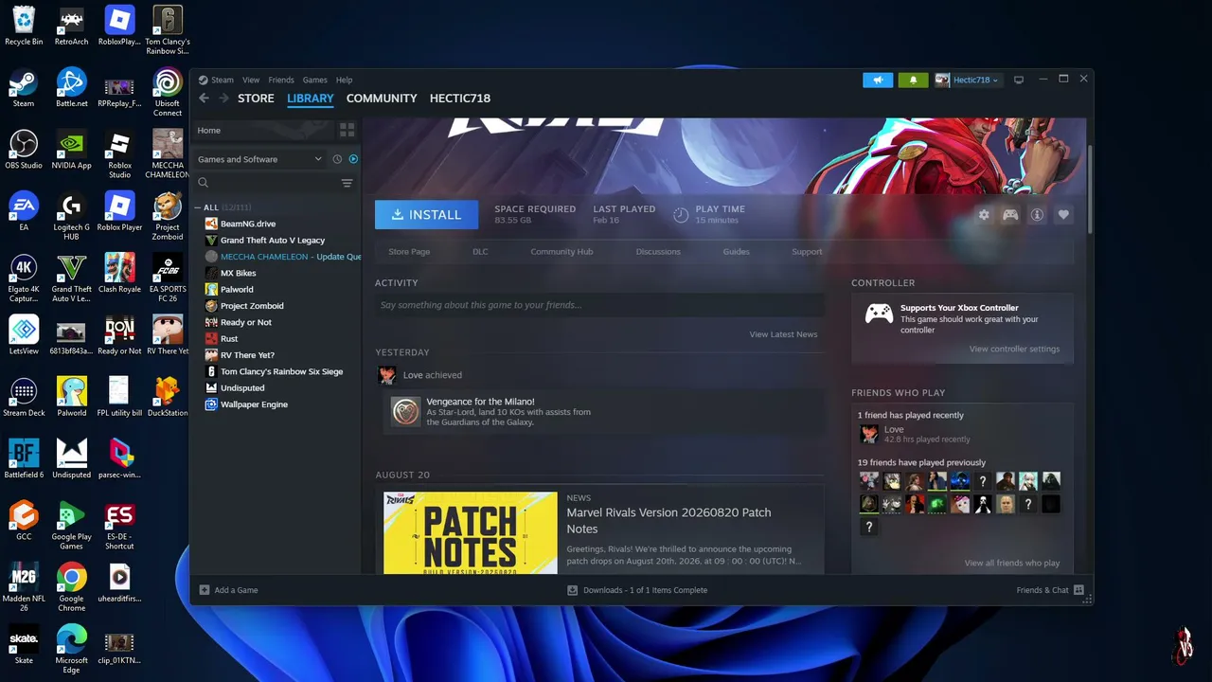Toggle the ready-to-play filter in library
The width and height of the screenshot is (1212, 682).
pos(353,159)
